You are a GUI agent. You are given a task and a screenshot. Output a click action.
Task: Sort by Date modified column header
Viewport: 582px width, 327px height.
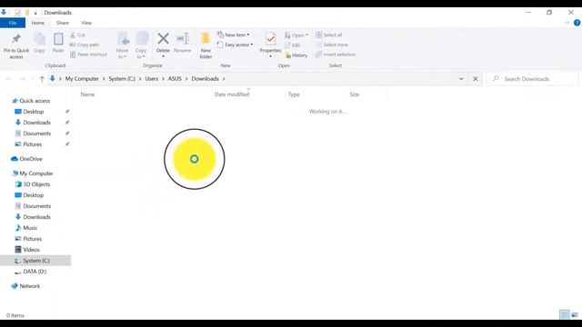232,94
